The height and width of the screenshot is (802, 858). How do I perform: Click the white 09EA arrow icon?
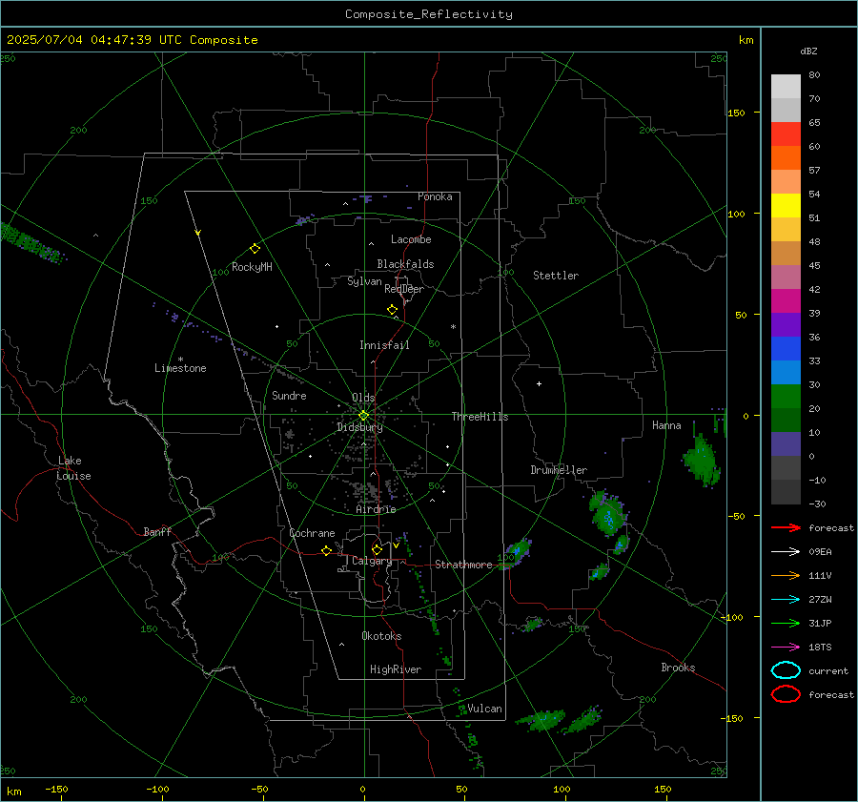(x=786, y=552)
